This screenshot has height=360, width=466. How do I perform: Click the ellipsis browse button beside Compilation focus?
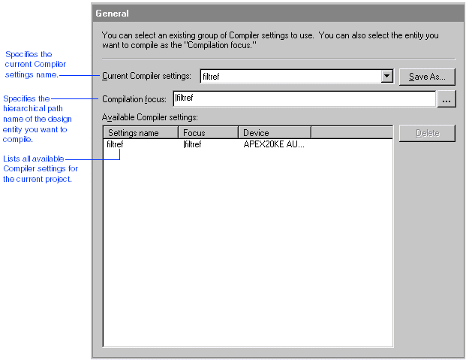[446, 99]
